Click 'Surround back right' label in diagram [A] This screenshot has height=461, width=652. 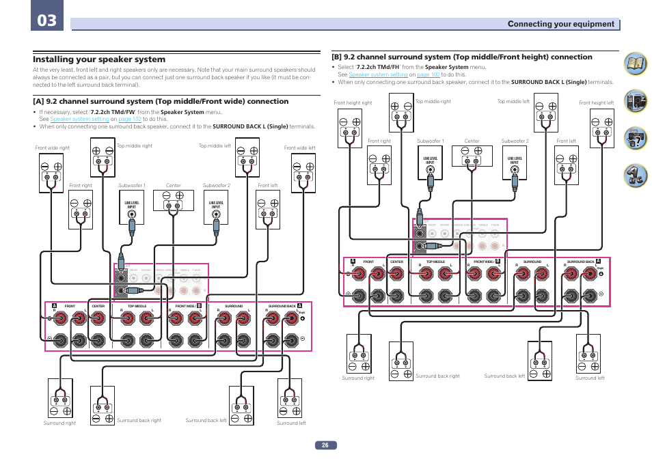pyautogui.click(x=139, y=420)
